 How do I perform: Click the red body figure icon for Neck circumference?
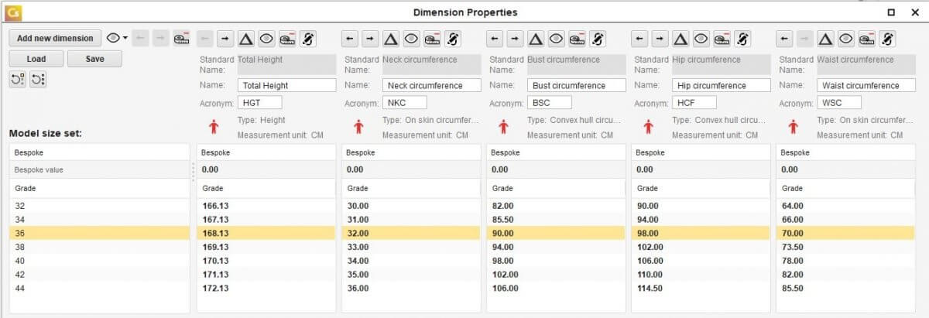pyautogui.click(x=358, y=127)
